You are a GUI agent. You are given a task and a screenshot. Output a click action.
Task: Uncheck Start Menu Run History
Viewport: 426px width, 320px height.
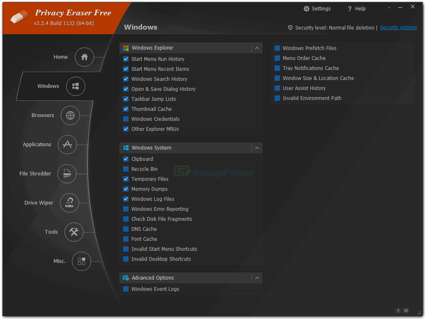click(x=126, y=59)
